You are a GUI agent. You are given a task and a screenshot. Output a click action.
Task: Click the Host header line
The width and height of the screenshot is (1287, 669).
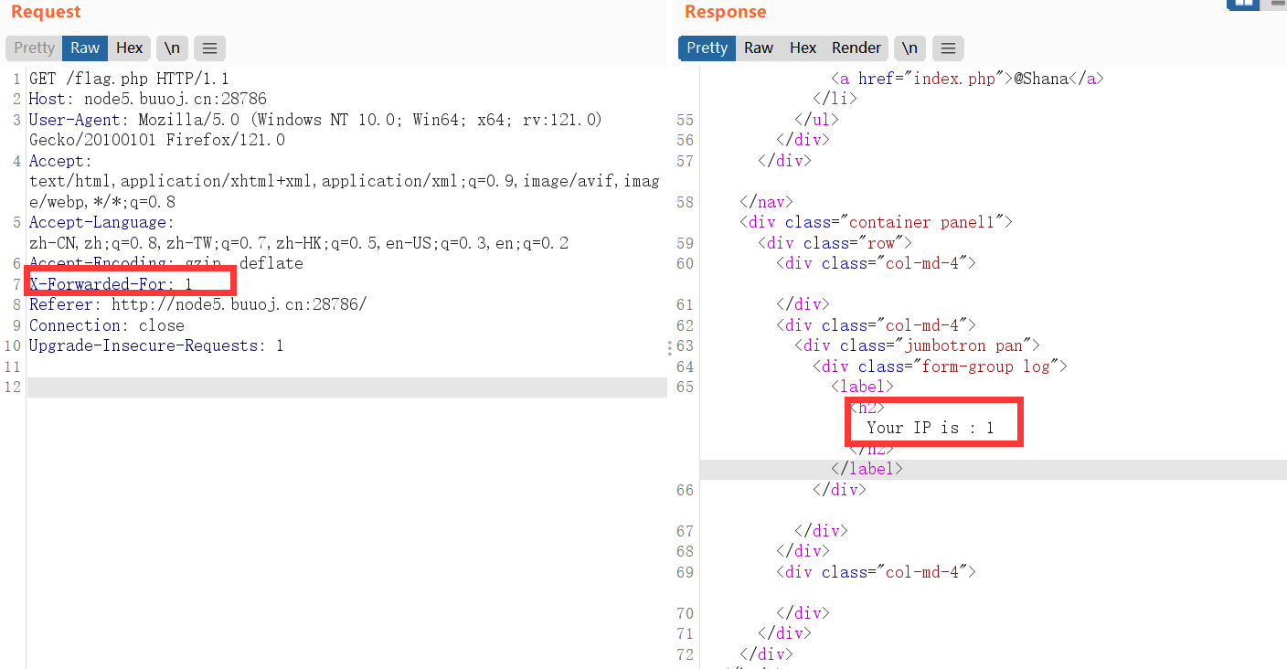(147, 99)
